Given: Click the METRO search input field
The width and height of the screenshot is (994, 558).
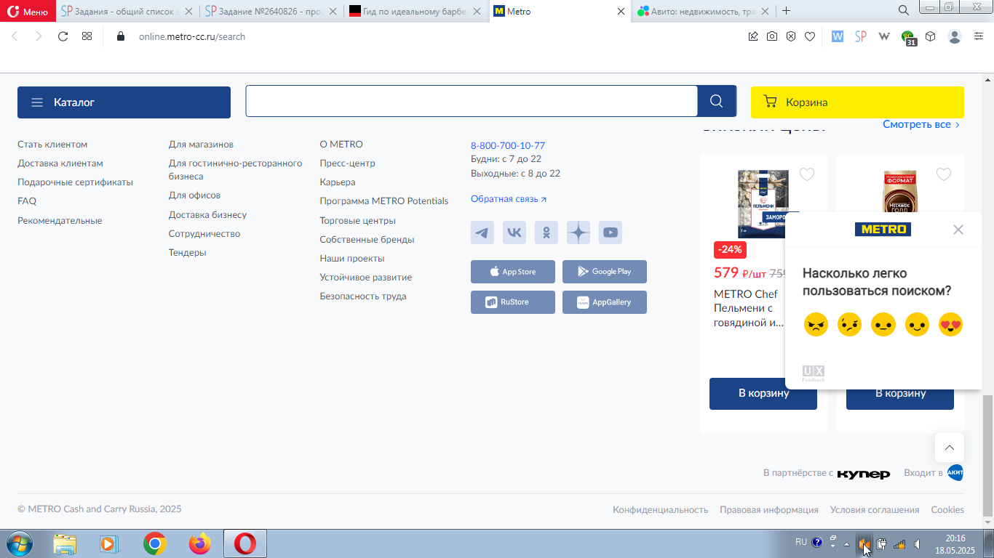Looking at the screenshot, I should 472,101.
